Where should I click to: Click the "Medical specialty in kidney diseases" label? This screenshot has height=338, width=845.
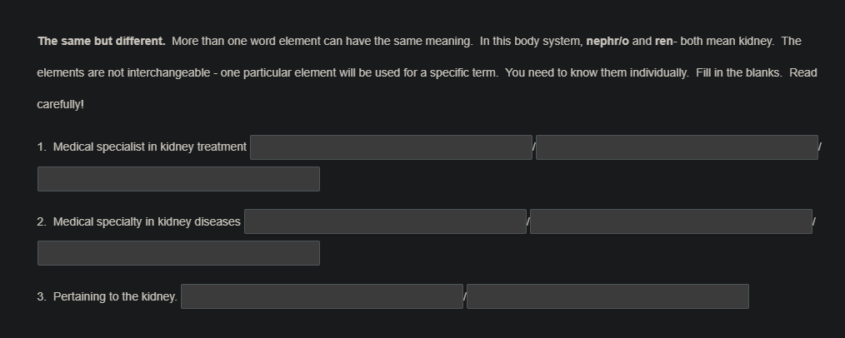coord(147,221)
